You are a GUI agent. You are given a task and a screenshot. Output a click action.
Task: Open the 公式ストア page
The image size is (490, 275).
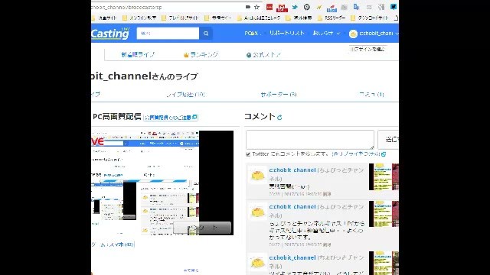pyautogui.click(x=263, y=55)
